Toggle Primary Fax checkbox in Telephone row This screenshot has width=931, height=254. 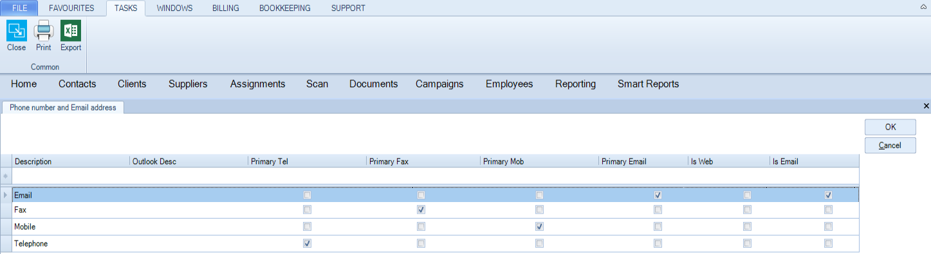tap(421, 244)
